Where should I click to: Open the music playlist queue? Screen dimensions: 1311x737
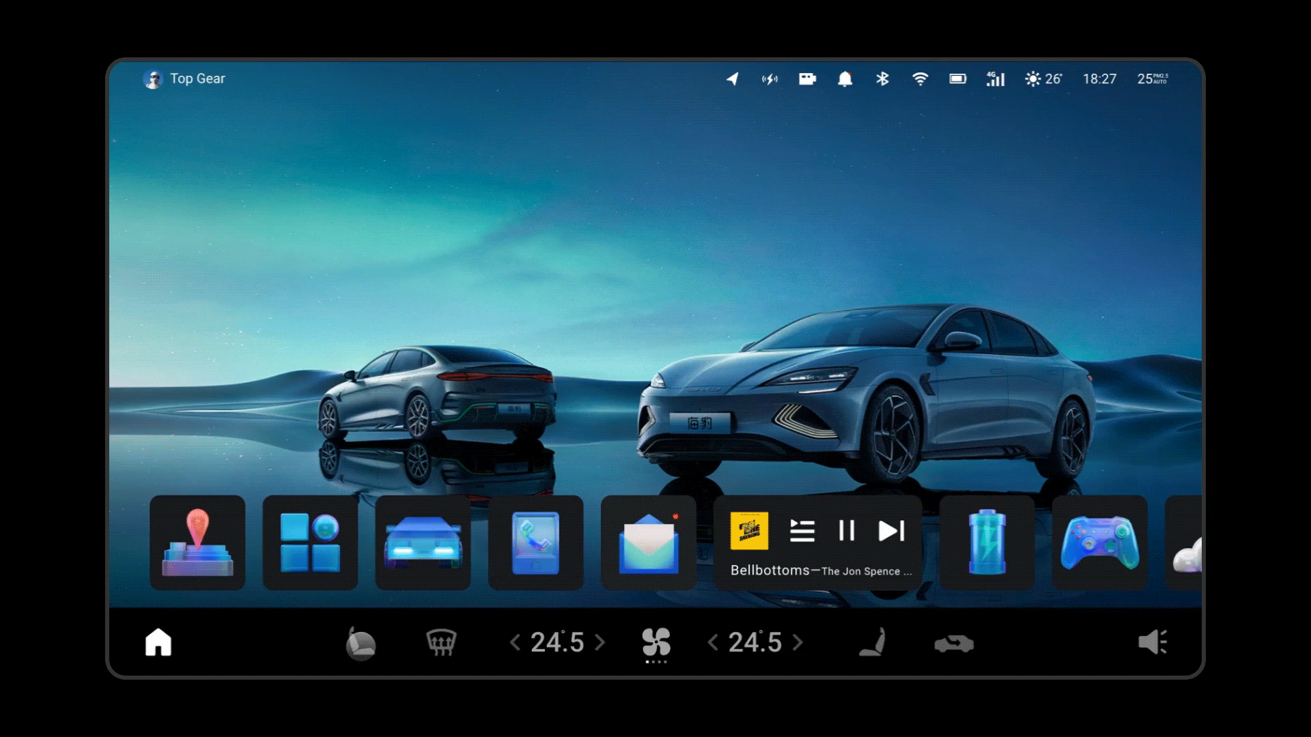coord(802,531)
